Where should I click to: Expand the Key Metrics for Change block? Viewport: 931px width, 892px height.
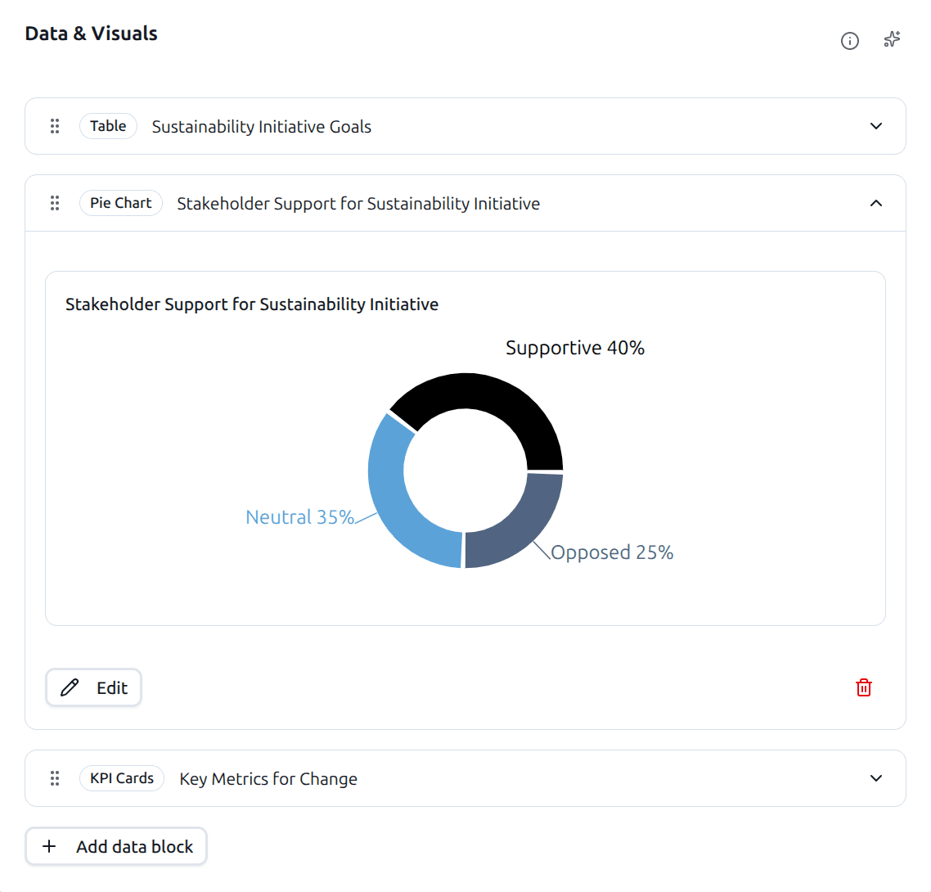coord(875,778)
